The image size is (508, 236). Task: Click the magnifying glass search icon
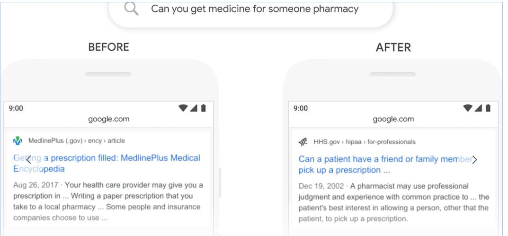(132, 9)
